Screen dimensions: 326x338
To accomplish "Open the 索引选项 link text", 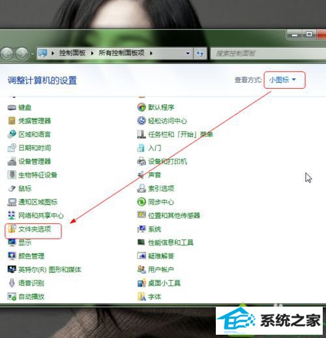I will point(161,189).
